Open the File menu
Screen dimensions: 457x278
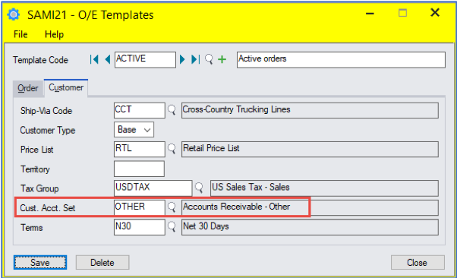pos(20,34)
